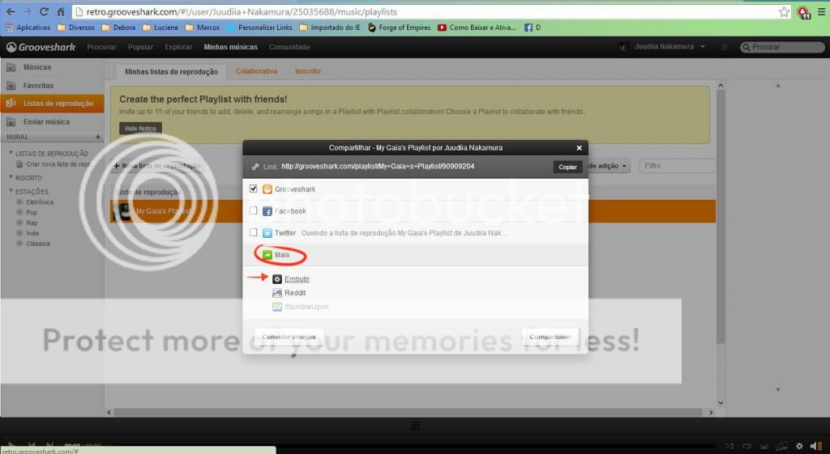The height and width of the screenshot is (454, 830).
Task: Click the MURAL plus icon
Action: 98,138
